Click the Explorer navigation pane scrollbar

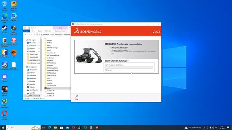tap(41, 65)
